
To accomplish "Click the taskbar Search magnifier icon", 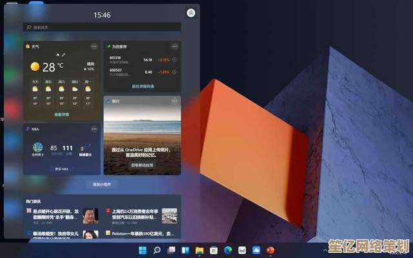I will (x=157, y=250).
